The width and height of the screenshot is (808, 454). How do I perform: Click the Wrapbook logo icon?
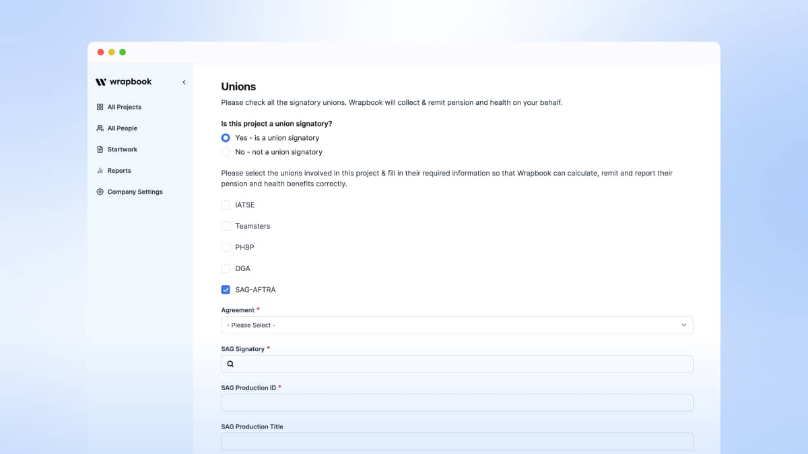pos(101,82)
